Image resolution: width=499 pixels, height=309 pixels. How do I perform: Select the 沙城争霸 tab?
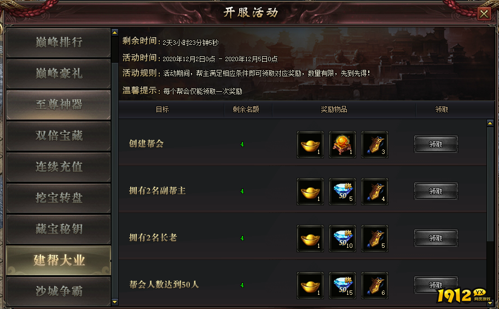coord(59,291)
